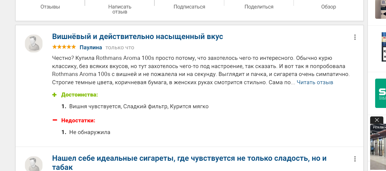Click the РЕКЛАМА ad image

(x=378, y=147)
